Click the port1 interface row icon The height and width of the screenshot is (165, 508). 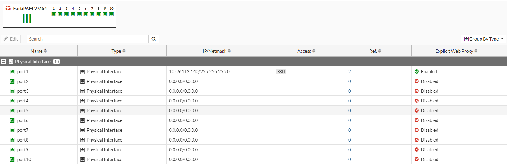(12, 72)
